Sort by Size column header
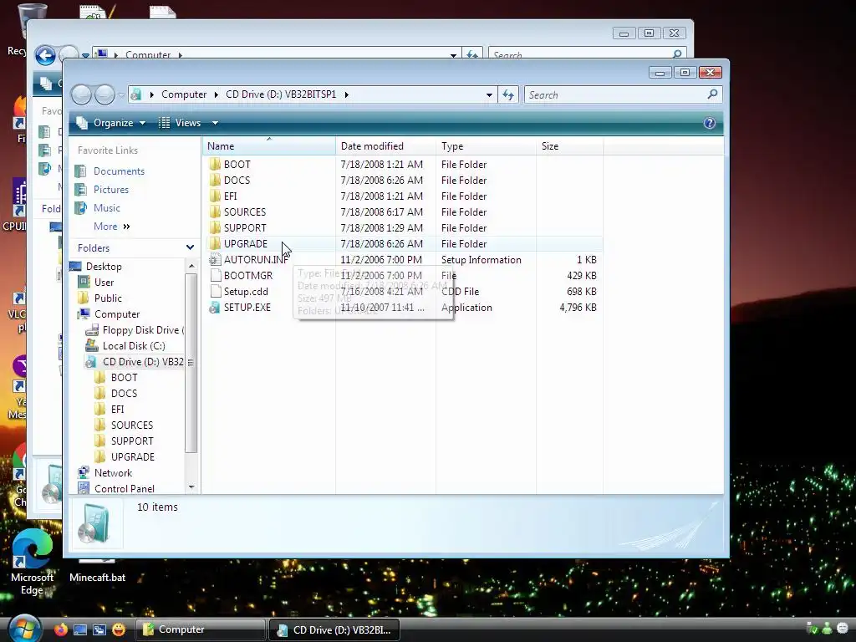856x642 pixels. coord(569,146)
